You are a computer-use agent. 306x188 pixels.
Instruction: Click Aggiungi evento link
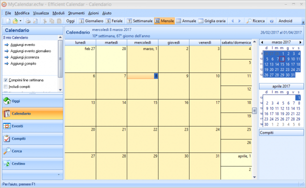22,44
